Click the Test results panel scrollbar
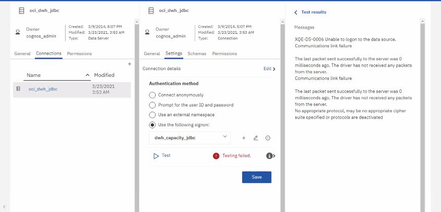 pyautogui.click(x=422, y=114)
